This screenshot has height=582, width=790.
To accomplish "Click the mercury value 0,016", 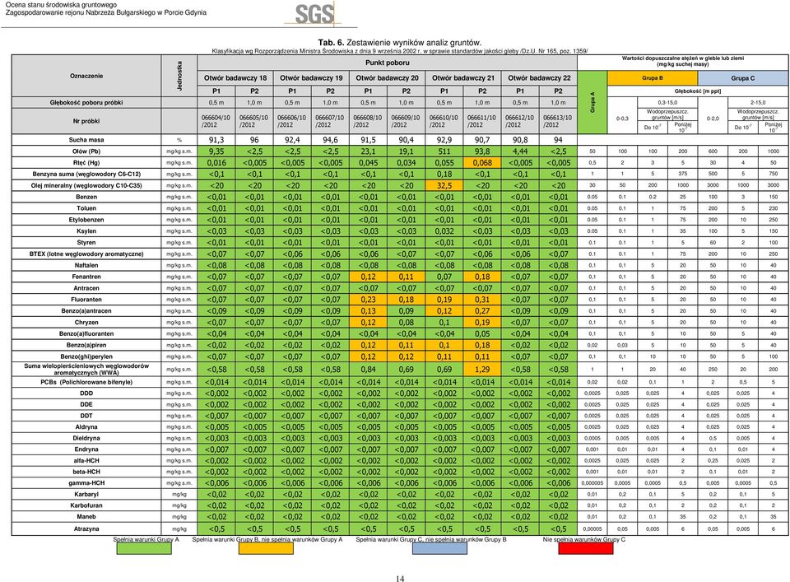I will pyautogui.click(x=216, y=163).
